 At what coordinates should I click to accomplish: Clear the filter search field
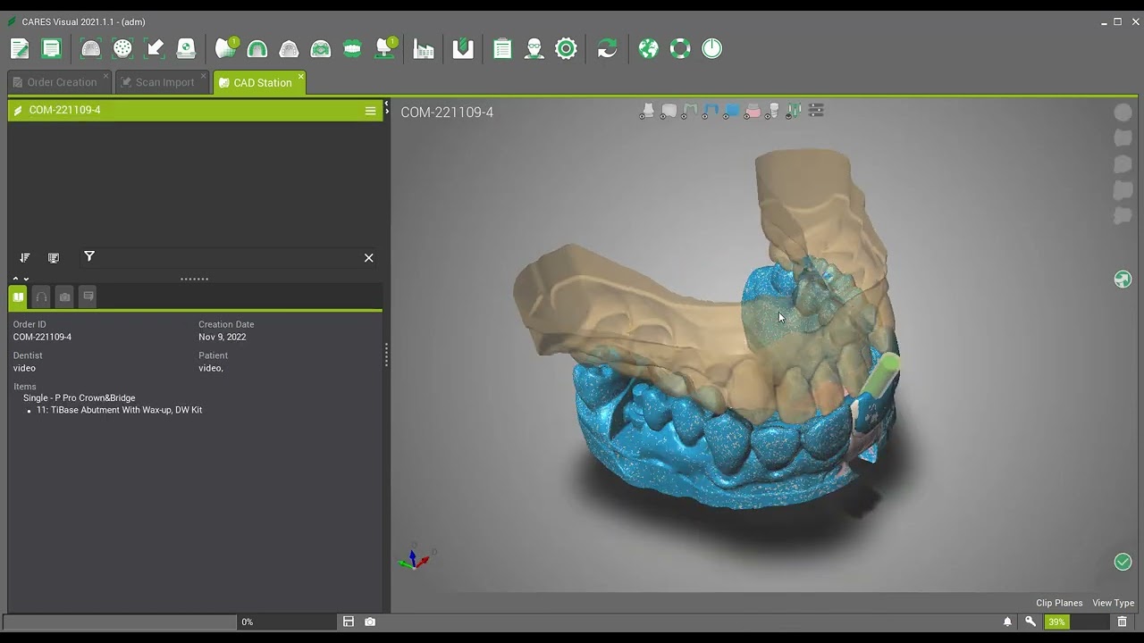point(368,258)
